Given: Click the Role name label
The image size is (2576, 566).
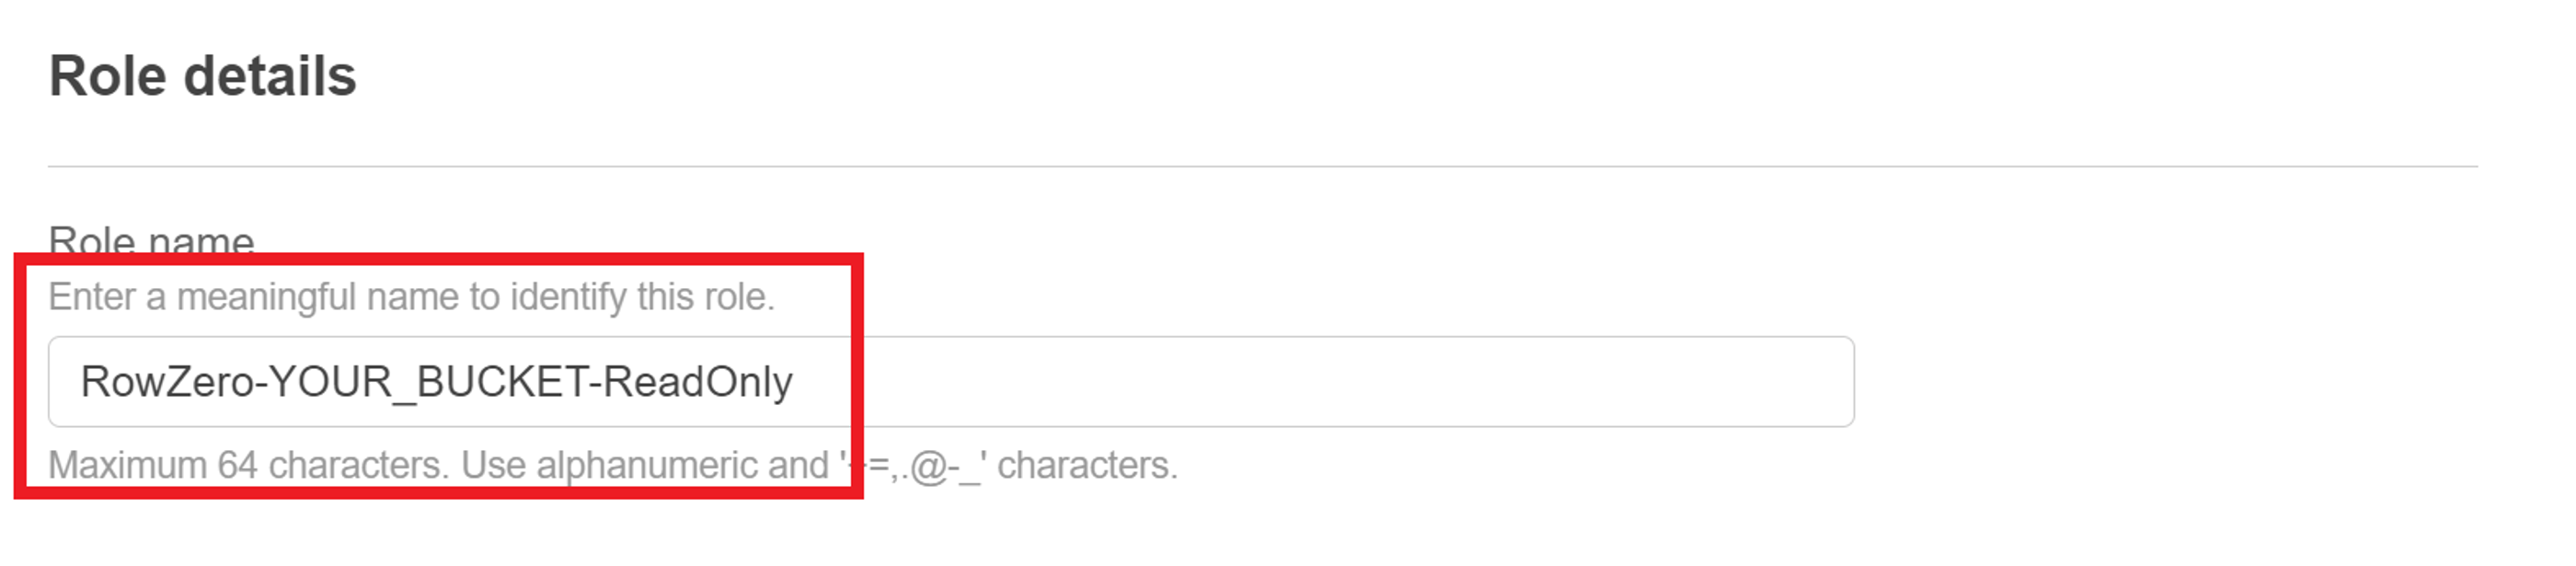Looking at the screenshot, I should (x=150, y=238).
